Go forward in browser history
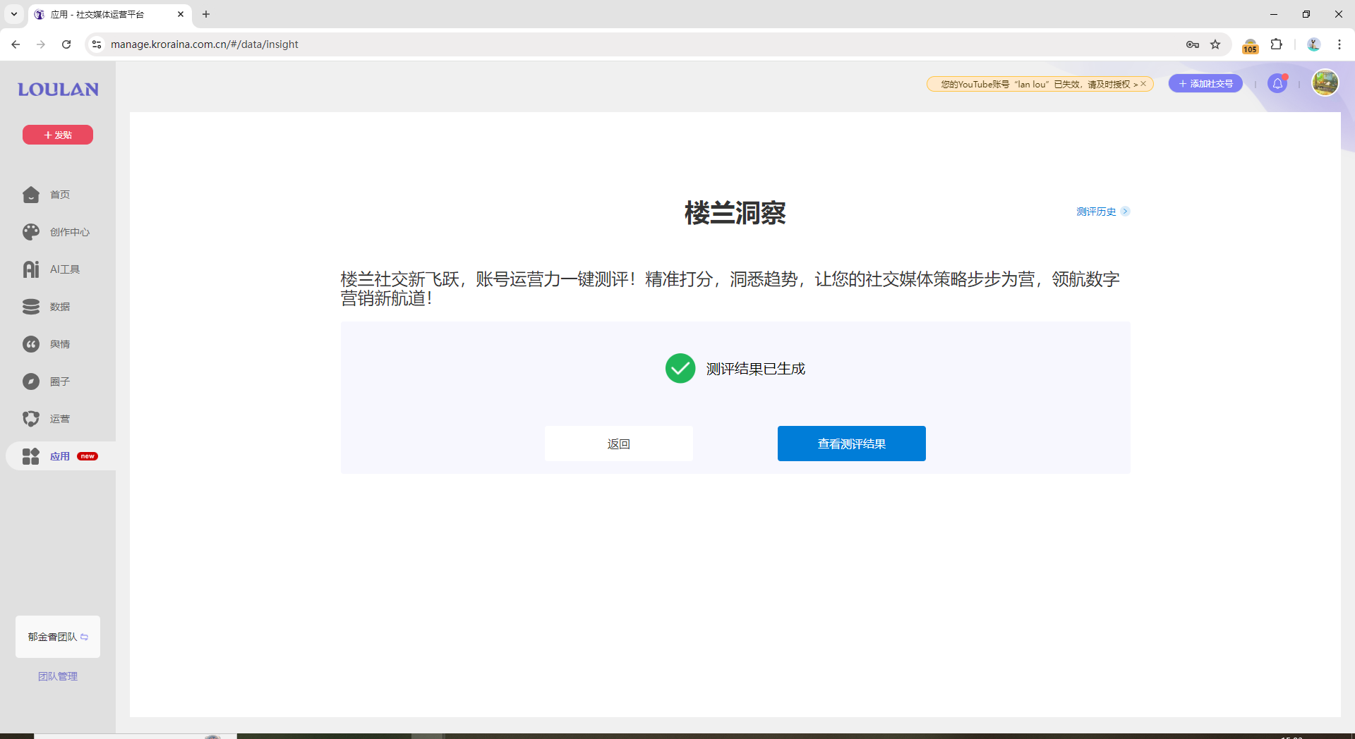The width and height of the screenshot is (1355, 739). pyautogui.click(x=41, y=44)
